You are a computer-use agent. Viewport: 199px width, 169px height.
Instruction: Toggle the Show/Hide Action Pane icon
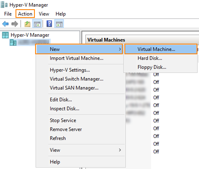58,24
